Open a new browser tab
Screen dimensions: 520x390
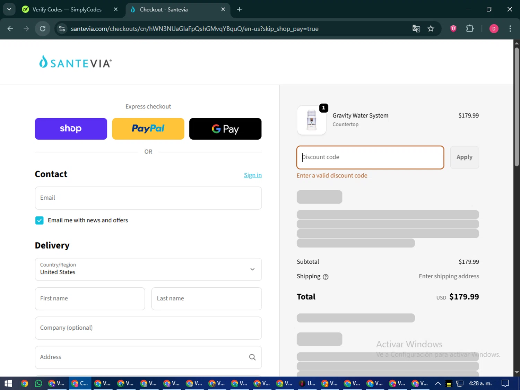point(239,9)
